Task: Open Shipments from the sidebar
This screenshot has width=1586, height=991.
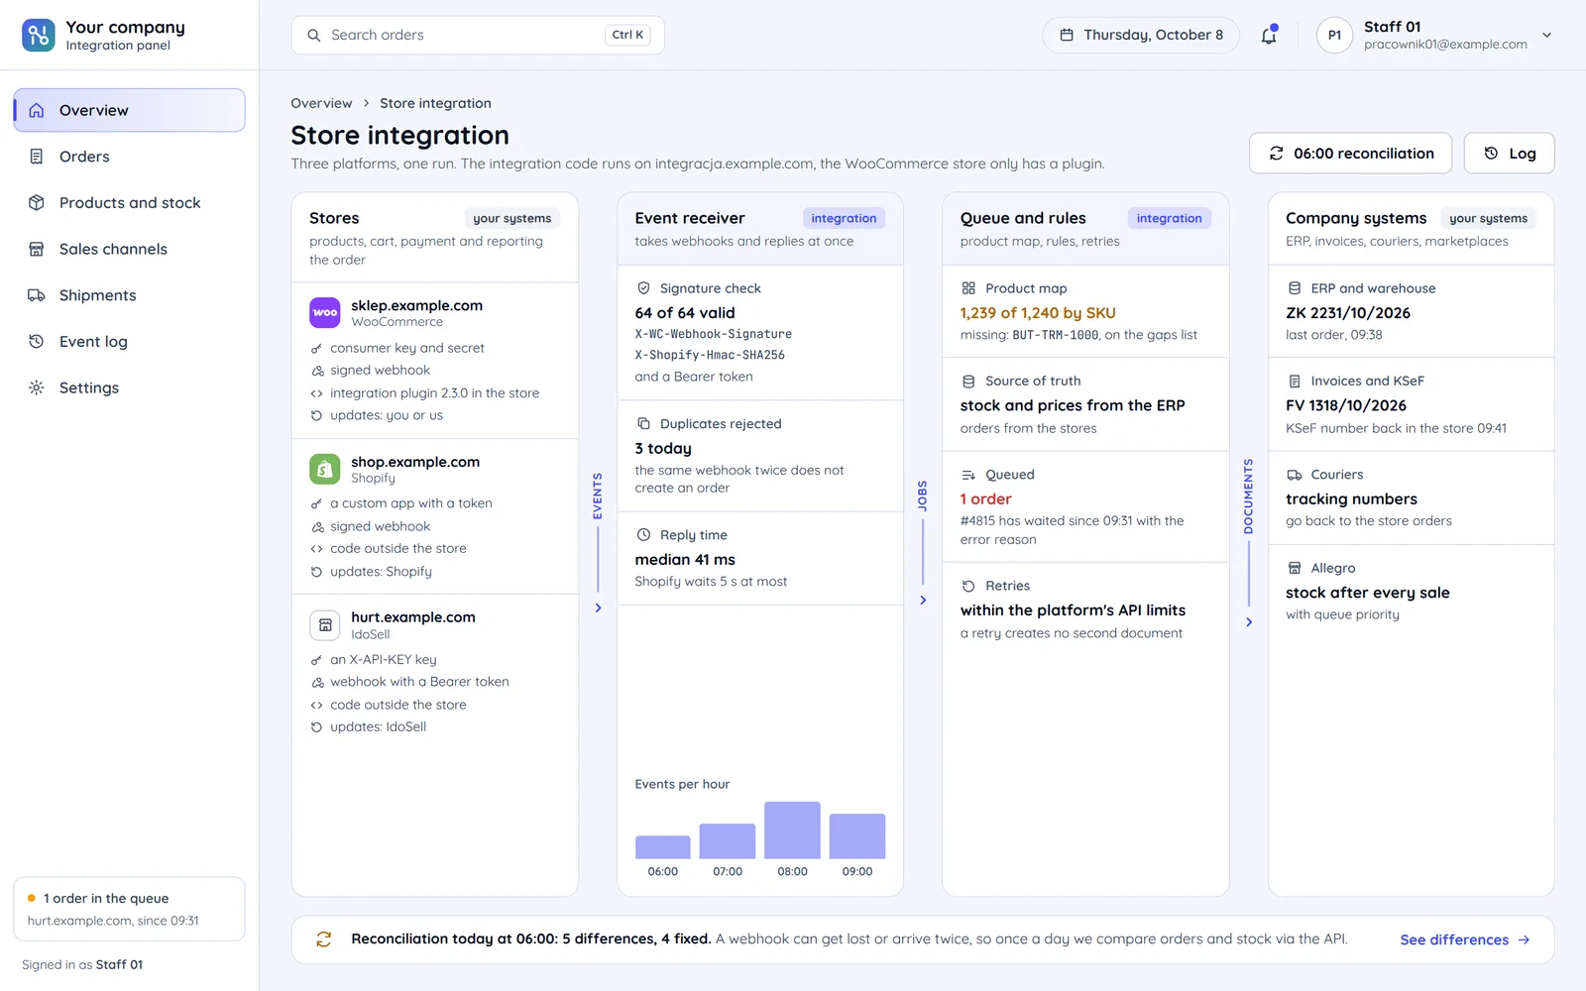Action: pos(129,295)
